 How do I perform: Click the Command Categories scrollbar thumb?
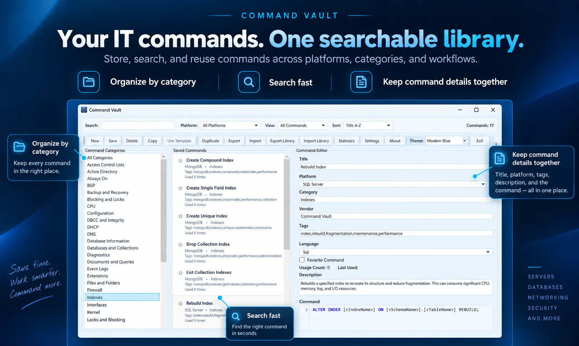[164, 210]
